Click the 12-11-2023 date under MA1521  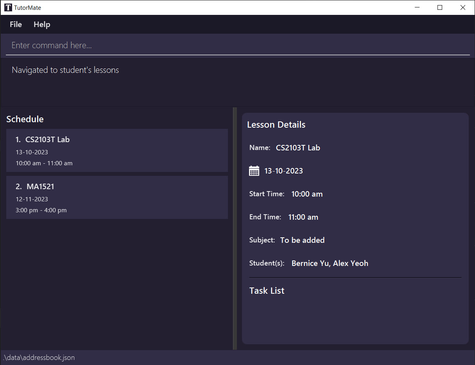coord(32,199)
